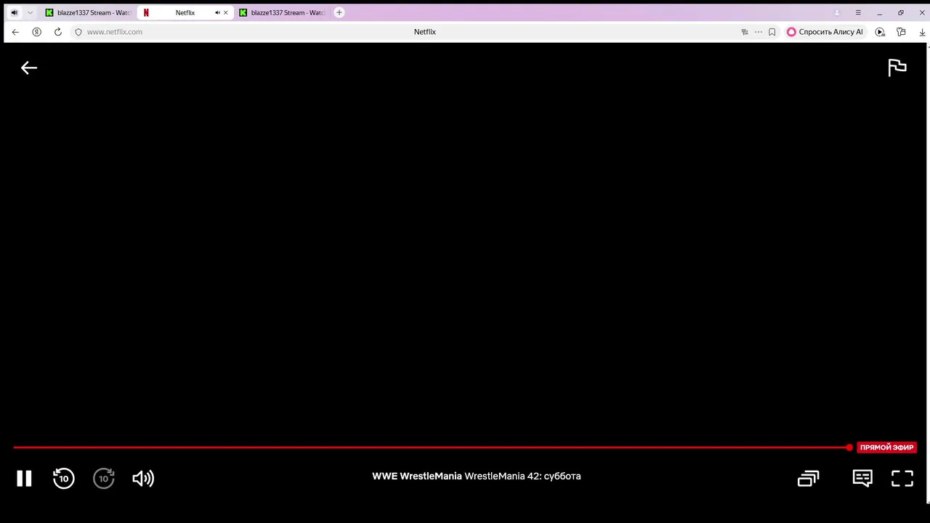Select the Netflix browser tab

tap(185, 12)
